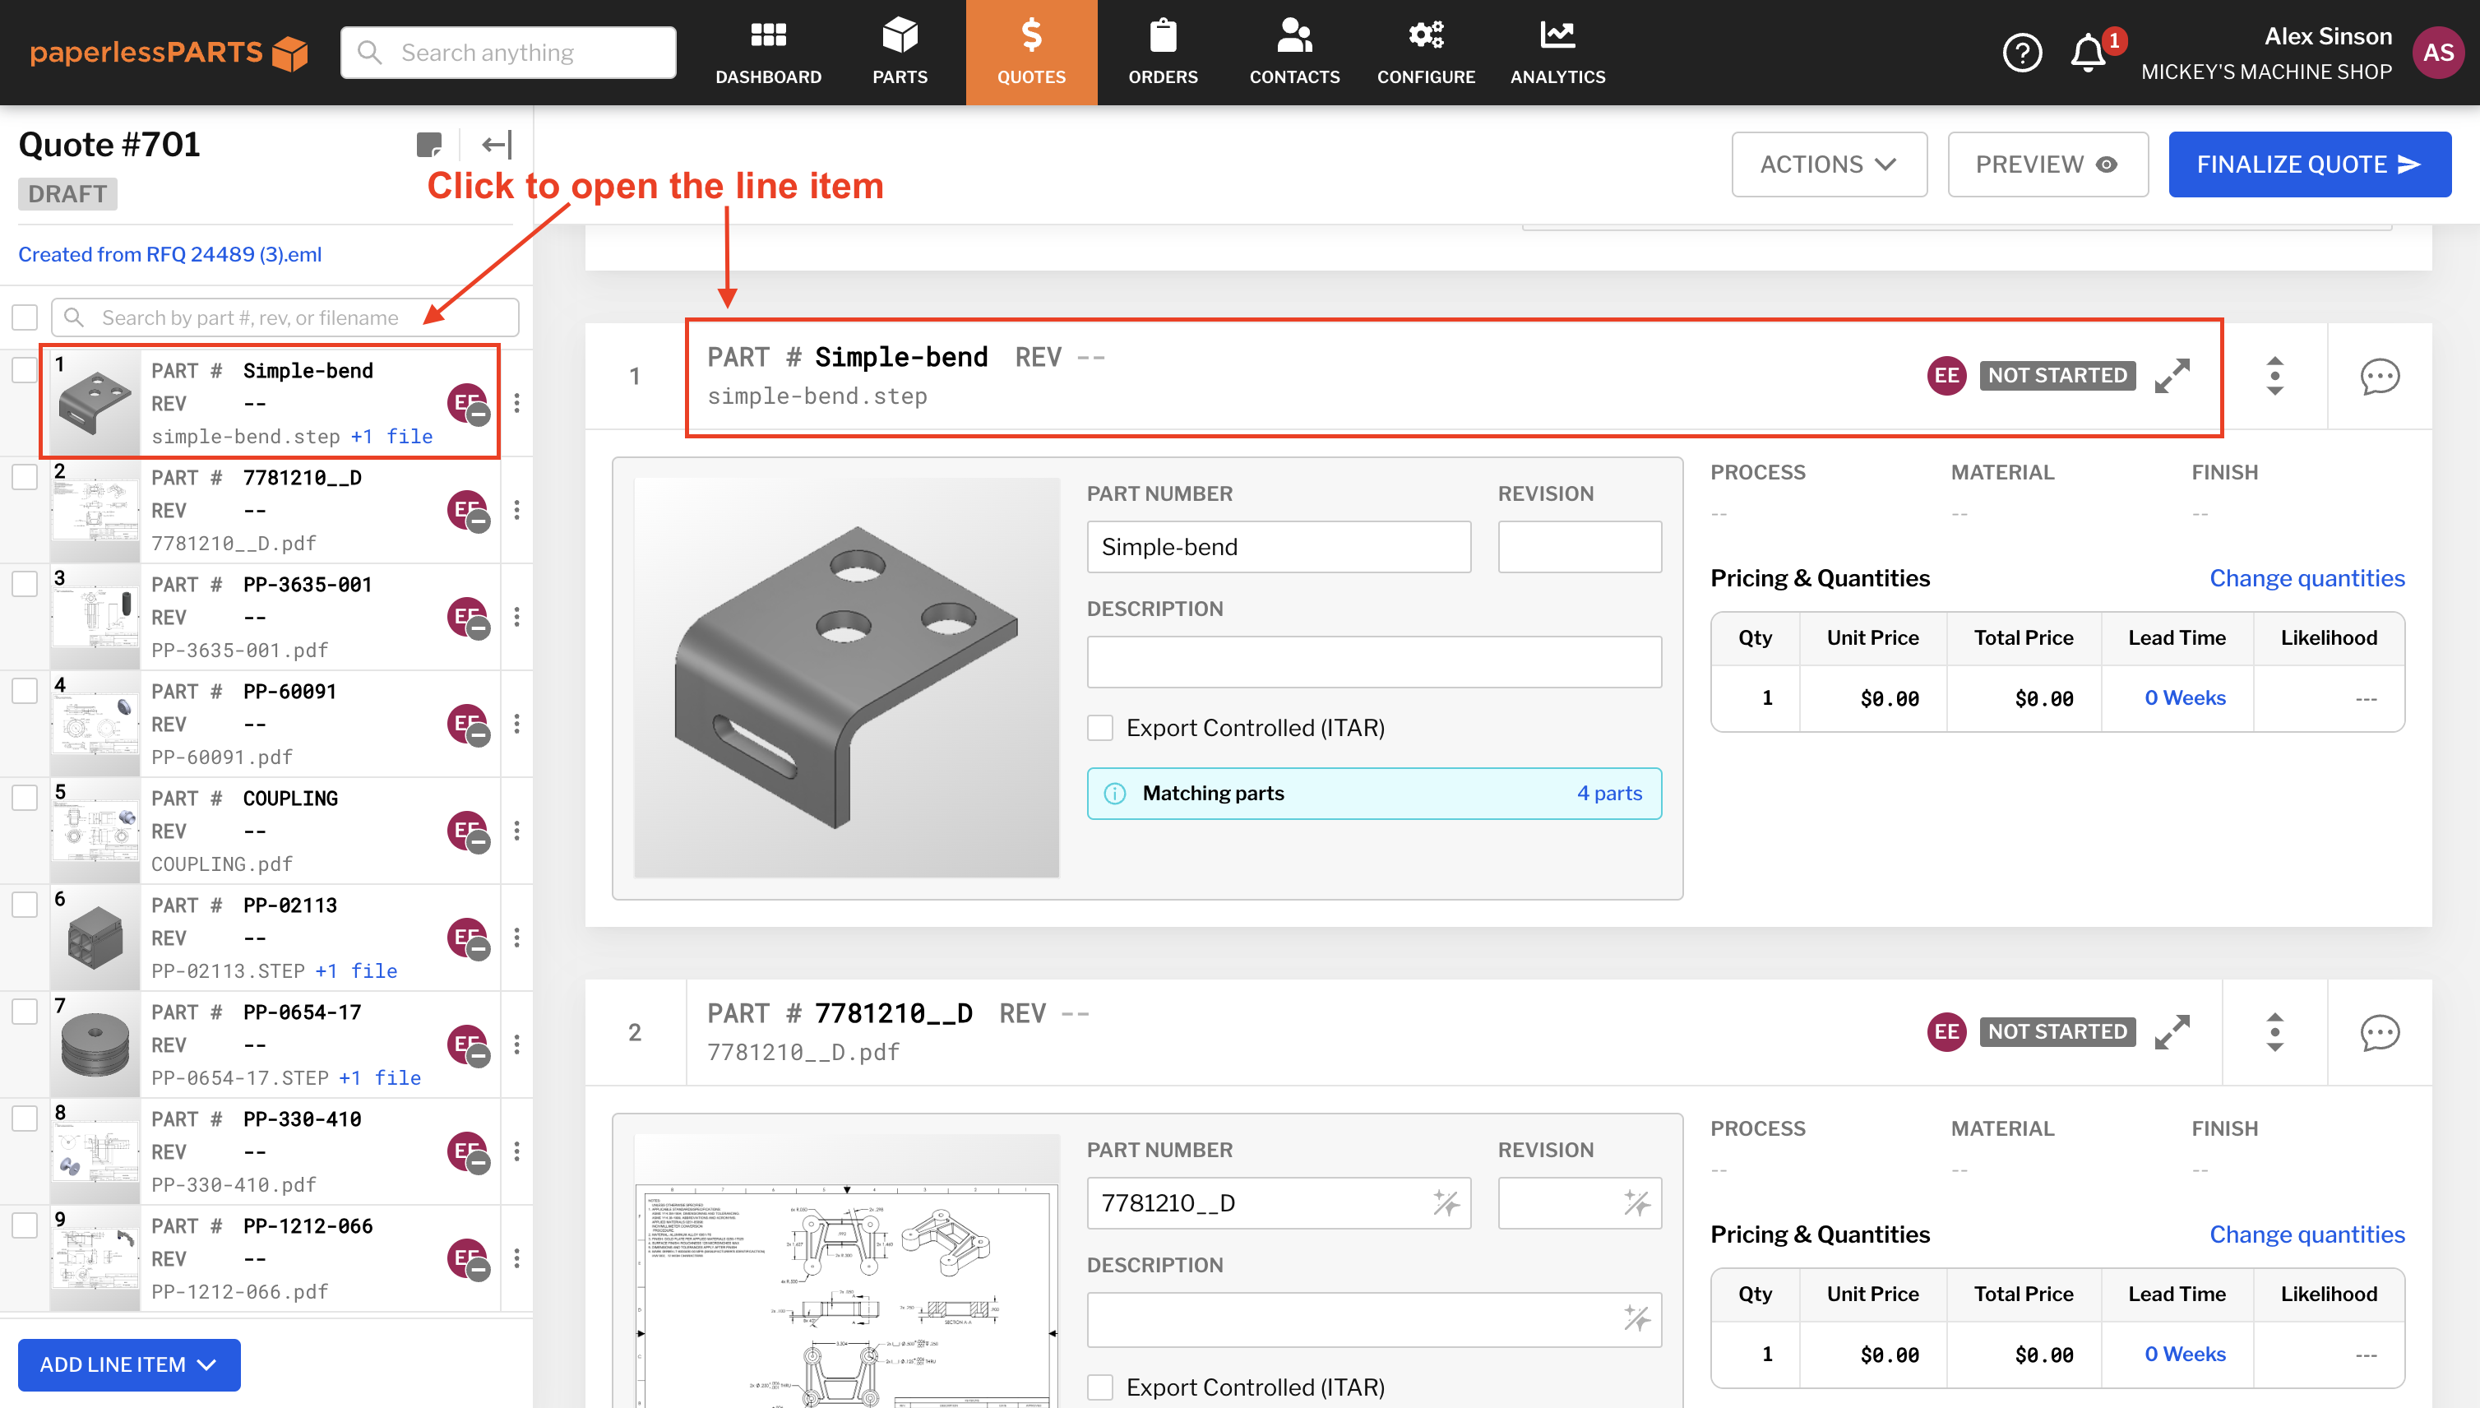Image resolution: width=2480 pixels, height=1408 pixels.
Task: Toggle select-all checkbox beside part search
Action: click(x=24, y=317)
